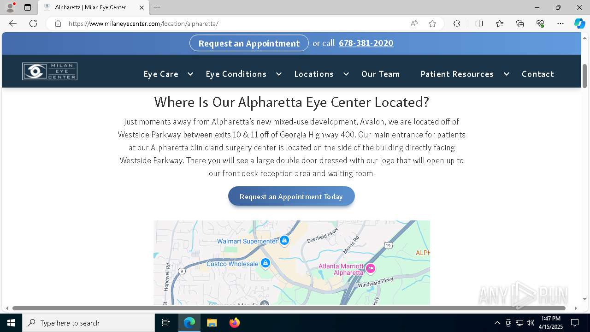Screen dimensions: 590x332
Task: Open Read aloud in address bar
Action: click(x=414, y=24)
